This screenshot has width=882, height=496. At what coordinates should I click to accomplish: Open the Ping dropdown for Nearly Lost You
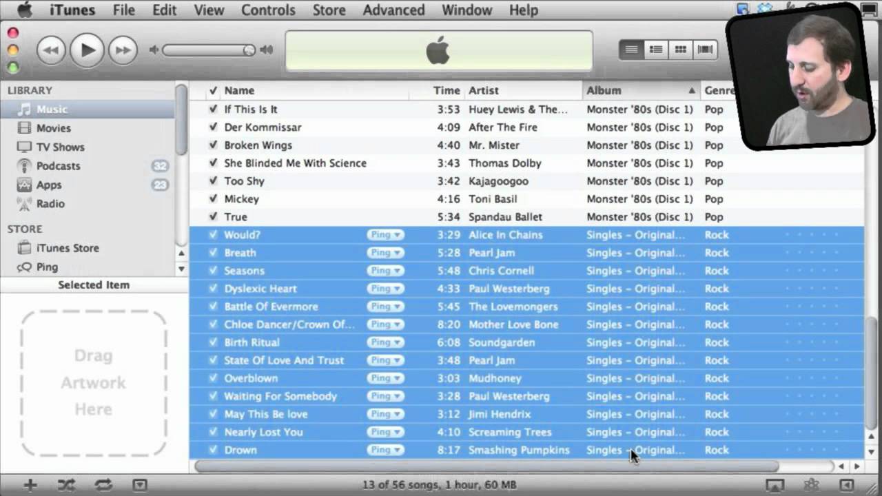coord(385,432)
